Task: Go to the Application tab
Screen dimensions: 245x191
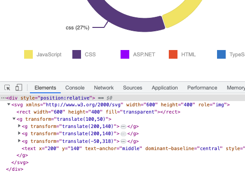Action: coord(164,88)
